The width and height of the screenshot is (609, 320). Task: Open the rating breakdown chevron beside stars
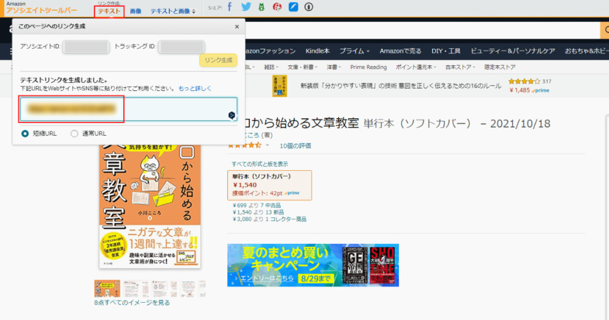coord(267,145)
